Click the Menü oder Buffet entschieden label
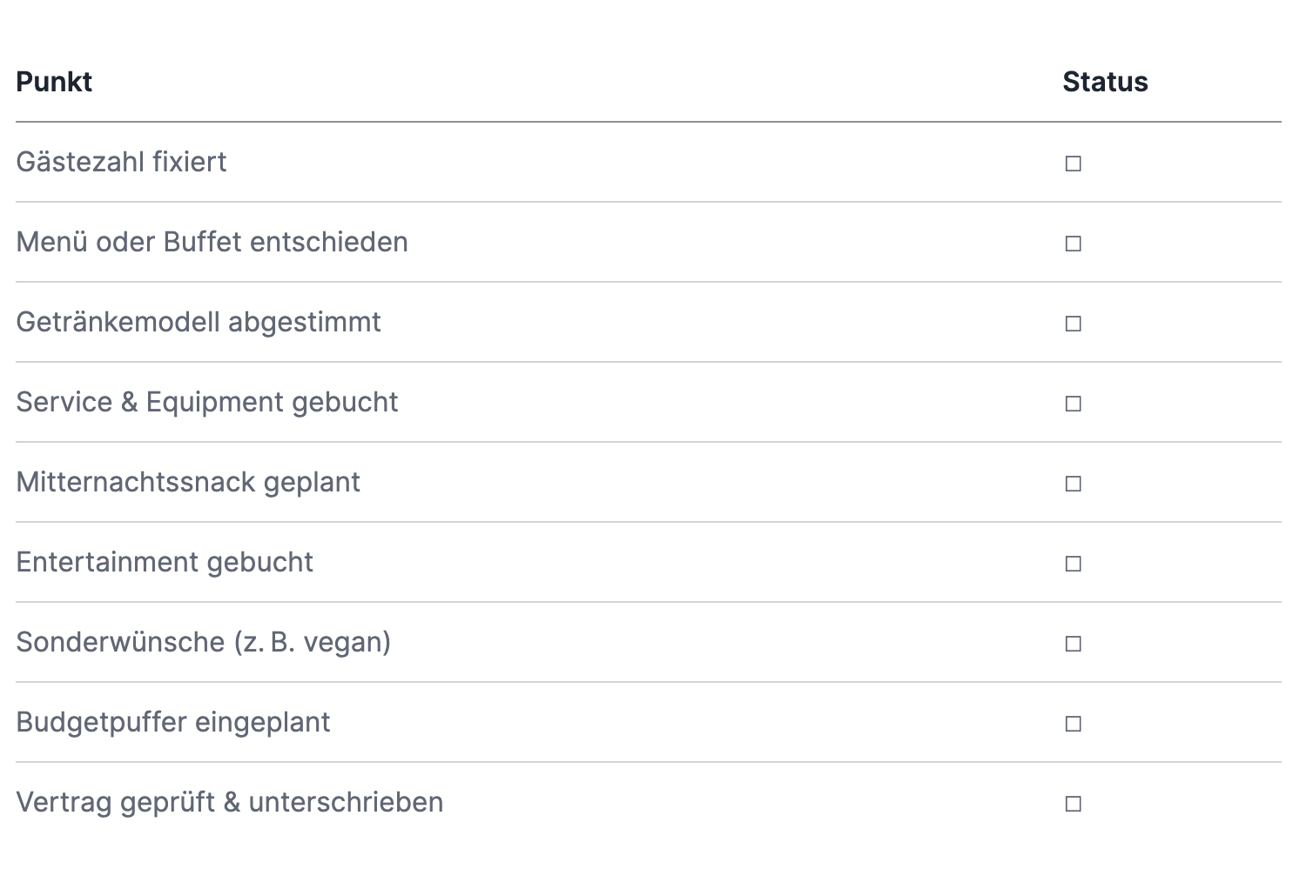This screenshot has height=889, width=1313. click(x=212, y=242)
